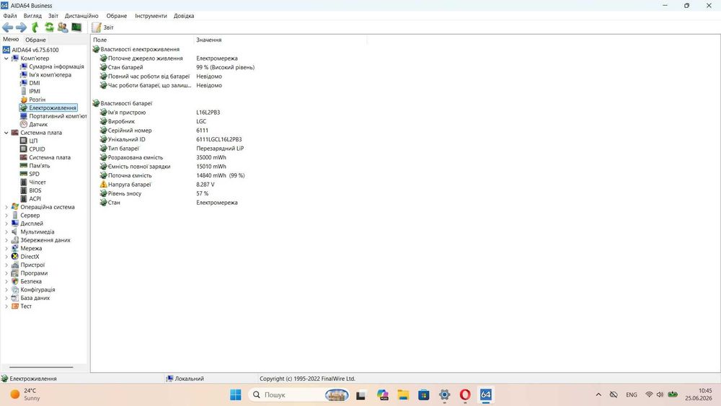Screen dimensions: 721x406
Task: Open the Інструменти menu
Action: (x=151, y=16)
